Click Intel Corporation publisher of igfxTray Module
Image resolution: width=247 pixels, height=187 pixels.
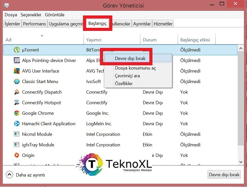pyautogui.click(x=103, y=145)
